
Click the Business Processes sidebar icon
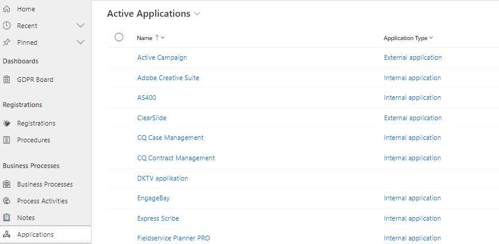point(7,184)
